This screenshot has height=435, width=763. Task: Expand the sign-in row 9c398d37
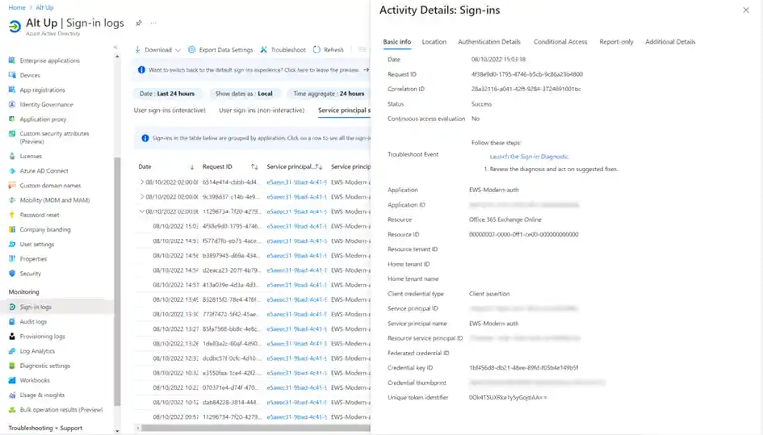[x=141, y=197]
